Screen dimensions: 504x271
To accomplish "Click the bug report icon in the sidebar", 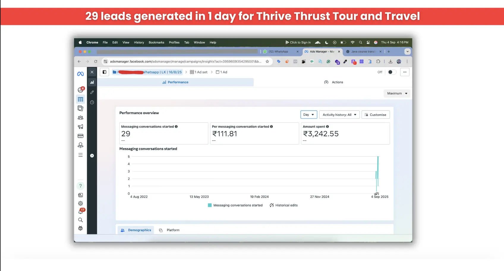I will click(81, 228).
